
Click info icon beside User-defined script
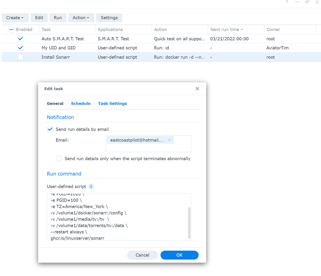[91, 186]
